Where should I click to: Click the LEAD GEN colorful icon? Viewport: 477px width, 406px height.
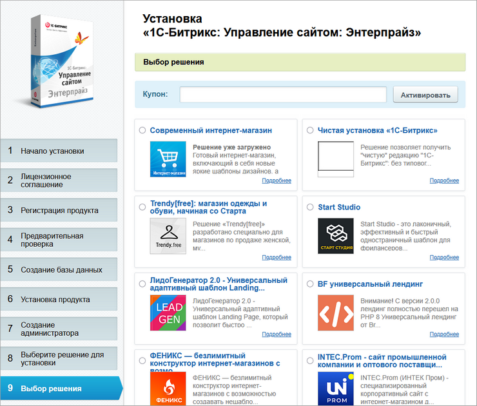[x=168, y=313]
